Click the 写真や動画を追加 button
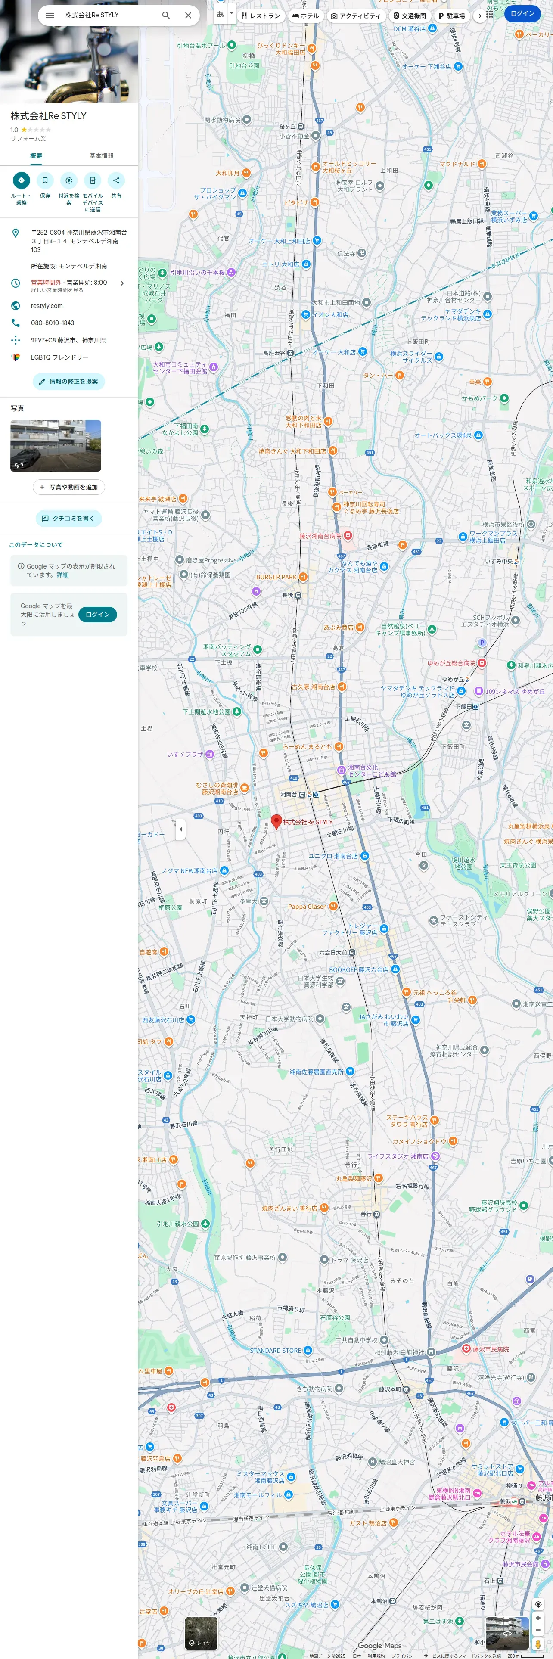553x1659 pixels. [x=69, y=487]
